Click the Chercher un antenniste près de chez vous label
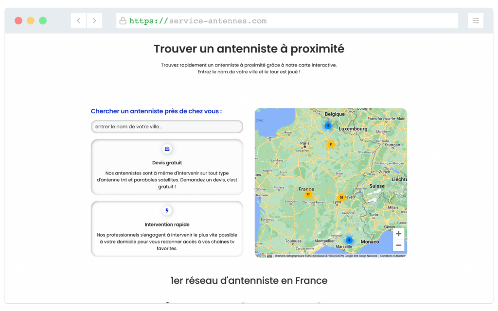 click(156, 111)
